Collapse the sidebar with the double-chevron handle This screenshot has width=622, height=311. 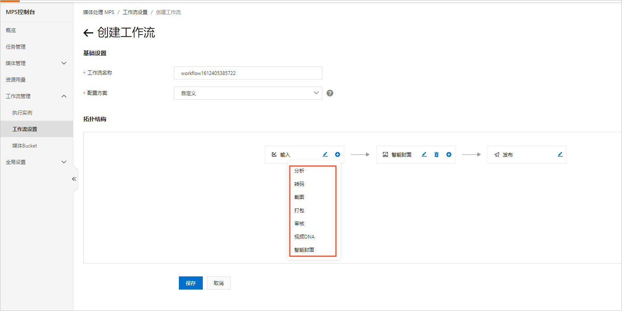(x=75, y=179)
